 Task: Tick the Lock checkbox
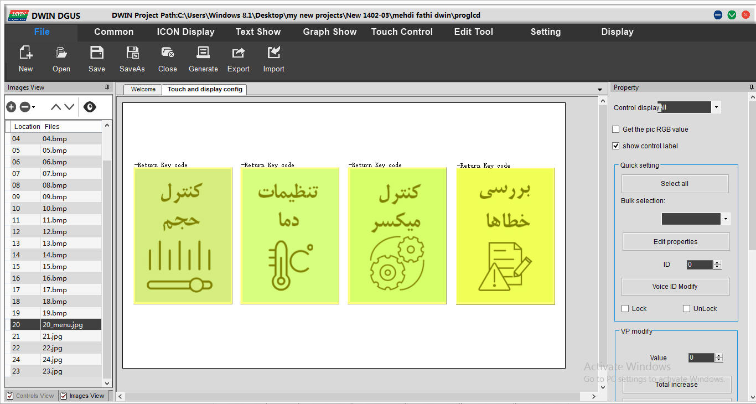[625, 309]
